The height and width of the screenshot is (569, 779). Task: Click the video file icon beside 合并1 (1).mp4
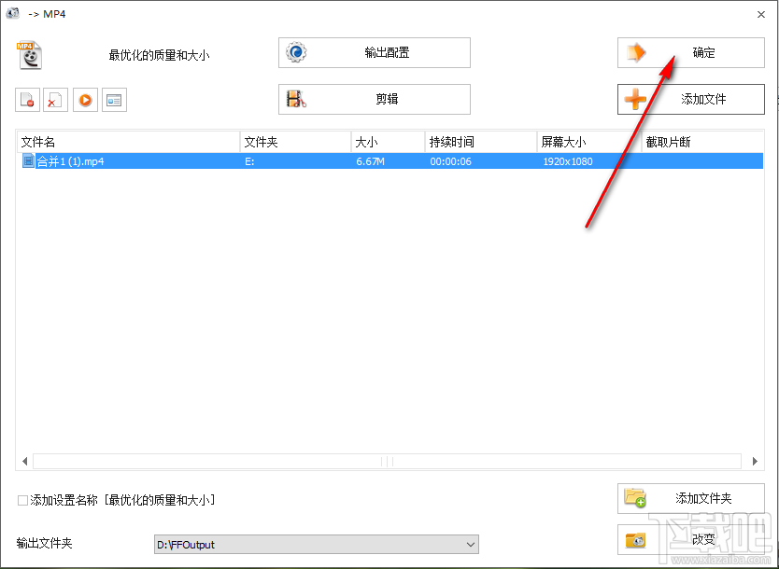pyautogui.click(x=28, y=160)
